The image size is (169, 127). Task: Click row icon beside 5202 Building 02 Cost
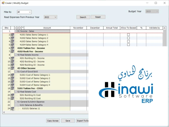click(12, 98)
